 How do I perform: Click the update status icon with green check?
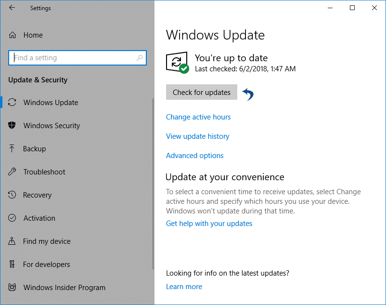[x=177, y=62]
